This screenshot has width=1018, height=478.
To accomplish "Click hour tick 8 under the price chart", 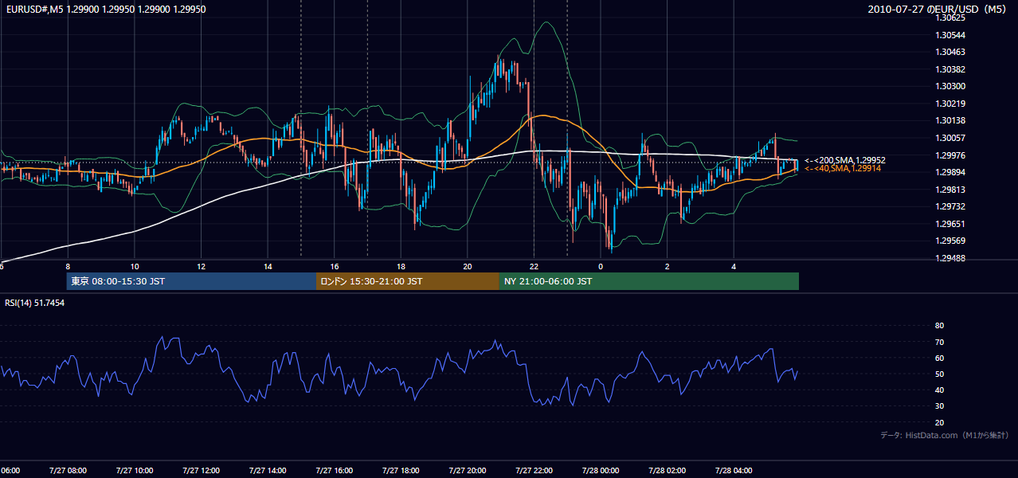I will coord(68,266).
